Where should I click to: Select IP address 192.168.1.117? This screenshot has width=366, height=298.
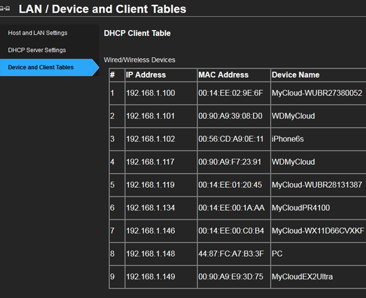tap(150, 162)
